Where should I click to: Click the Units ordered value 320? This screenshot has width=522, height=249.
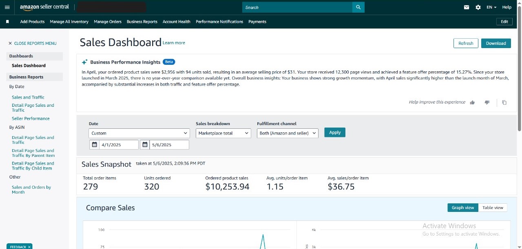152,187
